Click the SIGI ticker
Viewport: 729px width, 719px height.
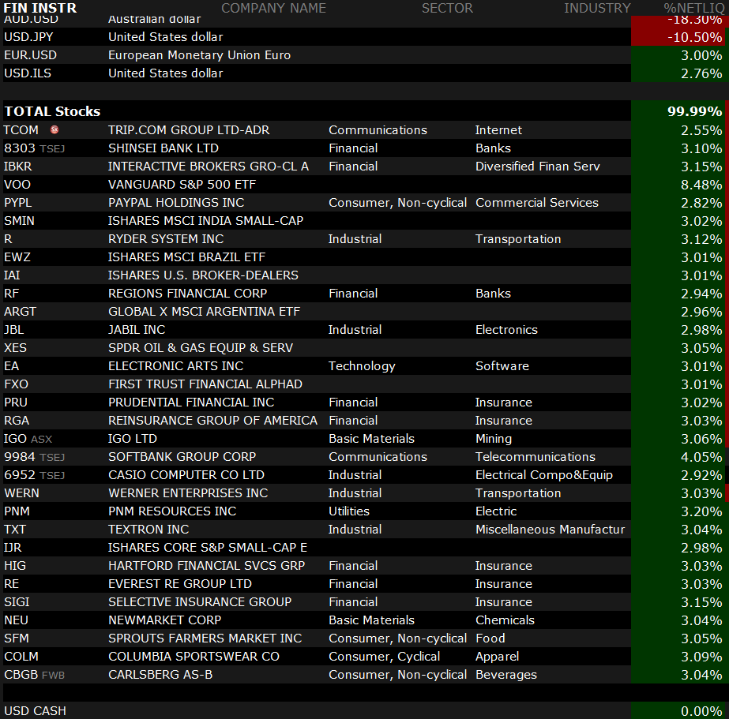click(x=17, y=601)
